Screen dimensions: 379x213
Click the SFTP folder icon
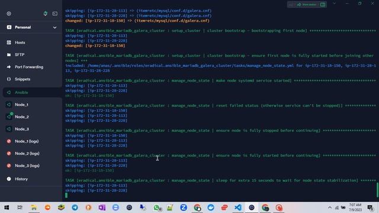point(9,55)
